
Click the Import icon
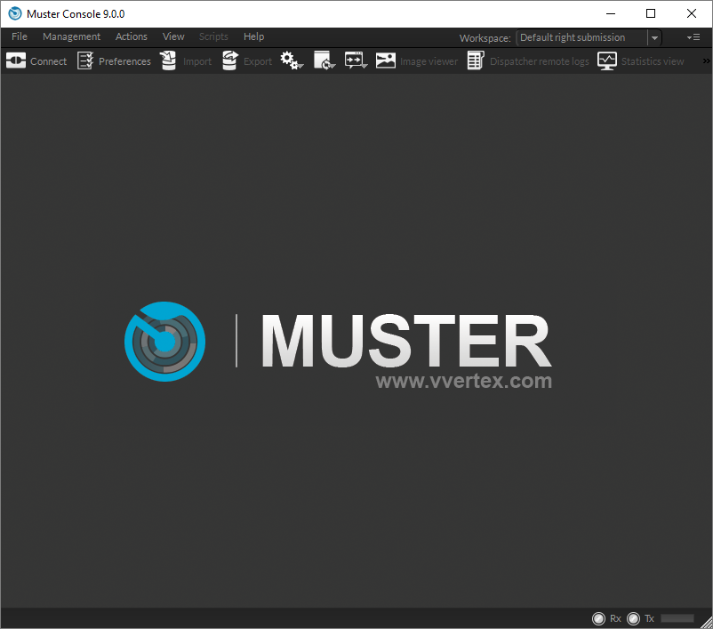(168, 60)
